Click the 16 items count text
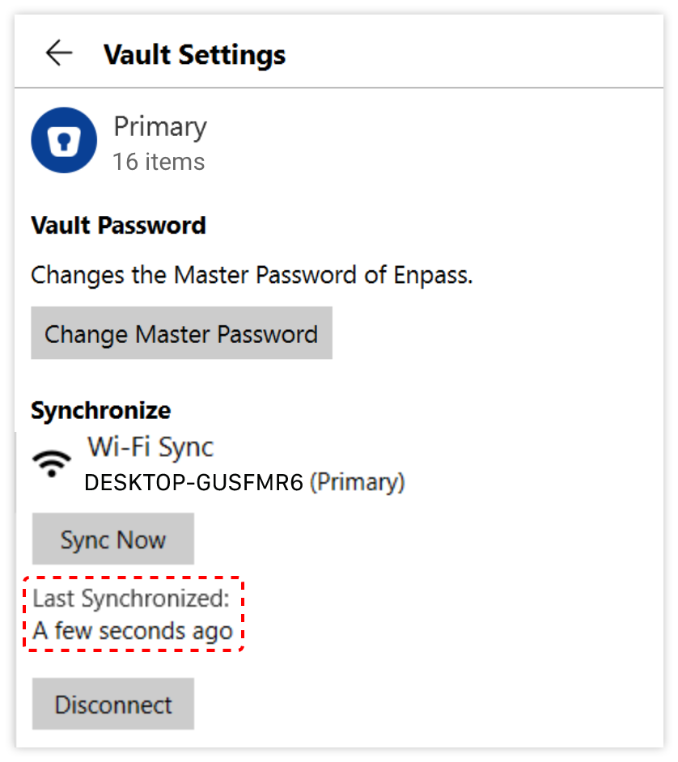The image size is (678, 762). [158, 162]
